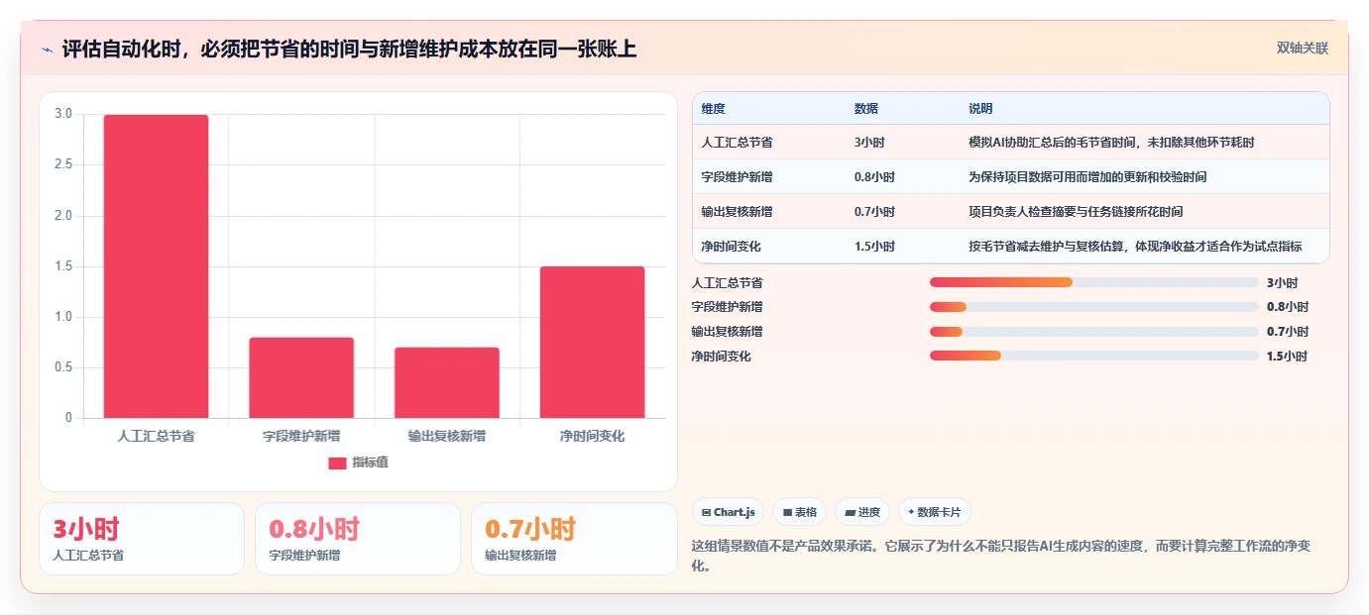Click the 输出复核新增 progress bar
Screen dimensions: 1369x615
pyautogui.click(x=1094, y=332)
